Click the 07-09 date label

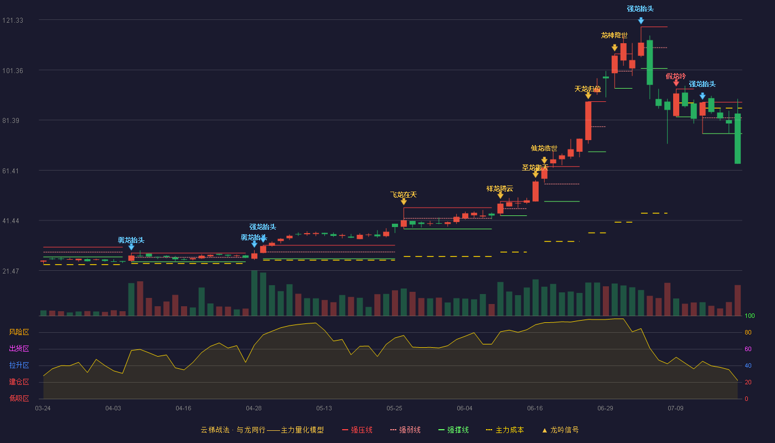675,408
